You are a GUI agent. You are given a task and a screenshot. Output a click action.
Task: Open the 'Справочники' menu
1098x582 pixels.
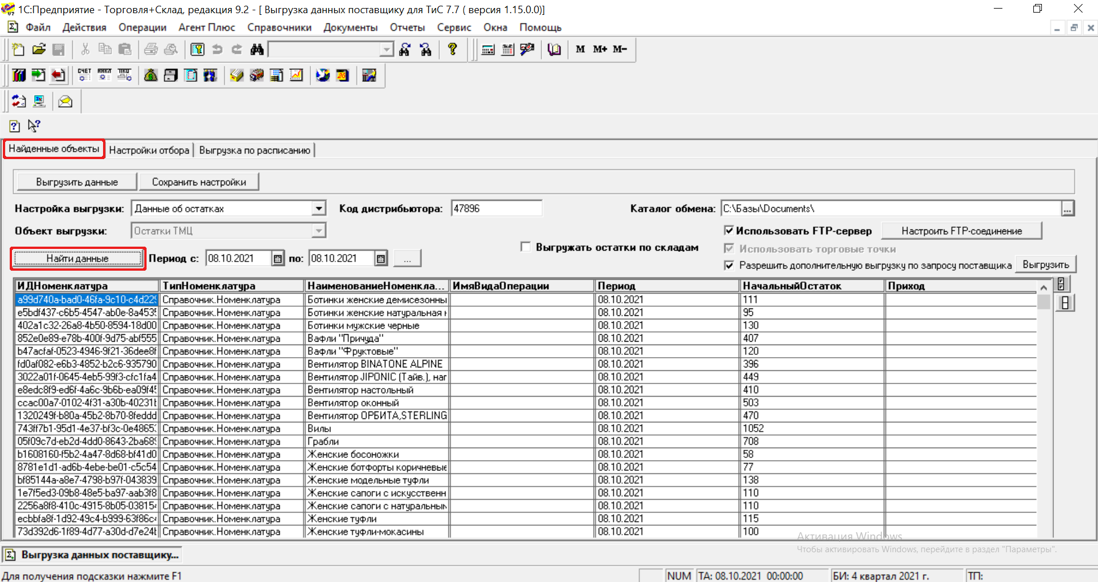tap(279, 27)
